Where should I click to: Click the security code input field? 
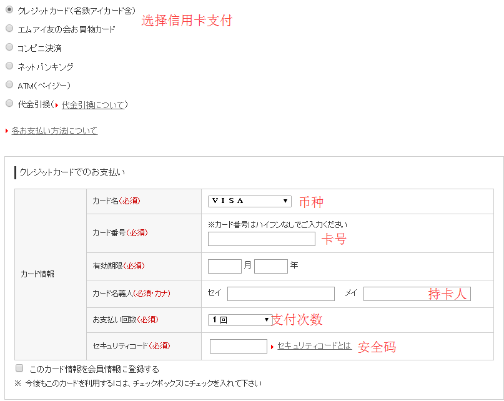click(238, 346)
